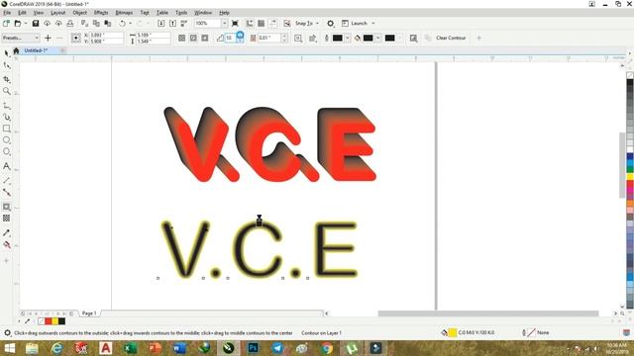Open the contour fill color dropdown arrow
Viewport: 634px width, 356px height.
[378, 38]
